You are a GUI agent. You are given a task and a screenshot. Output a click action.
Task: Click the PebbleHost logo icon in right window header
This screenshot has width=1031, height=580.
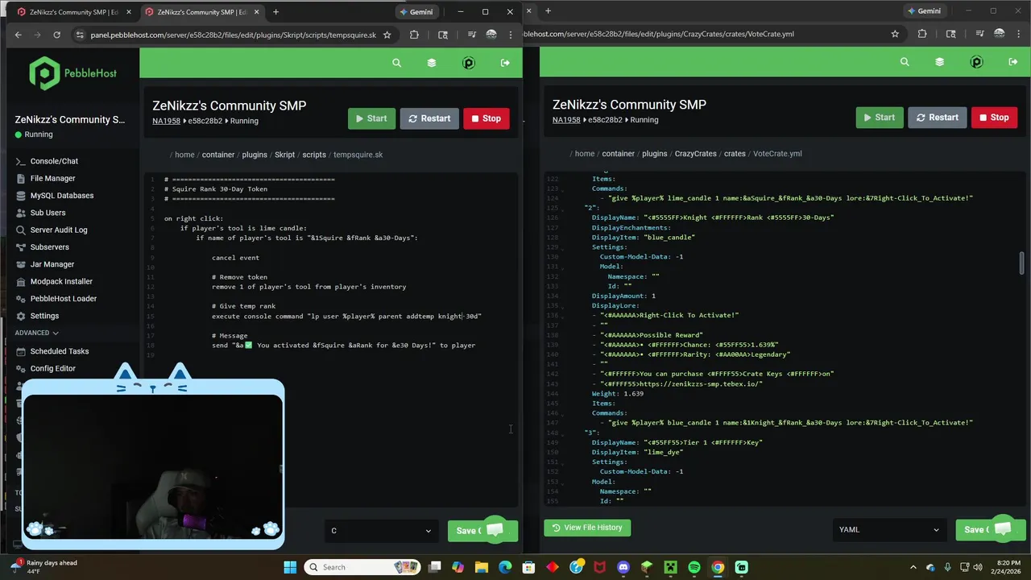(x=976, y=62)
